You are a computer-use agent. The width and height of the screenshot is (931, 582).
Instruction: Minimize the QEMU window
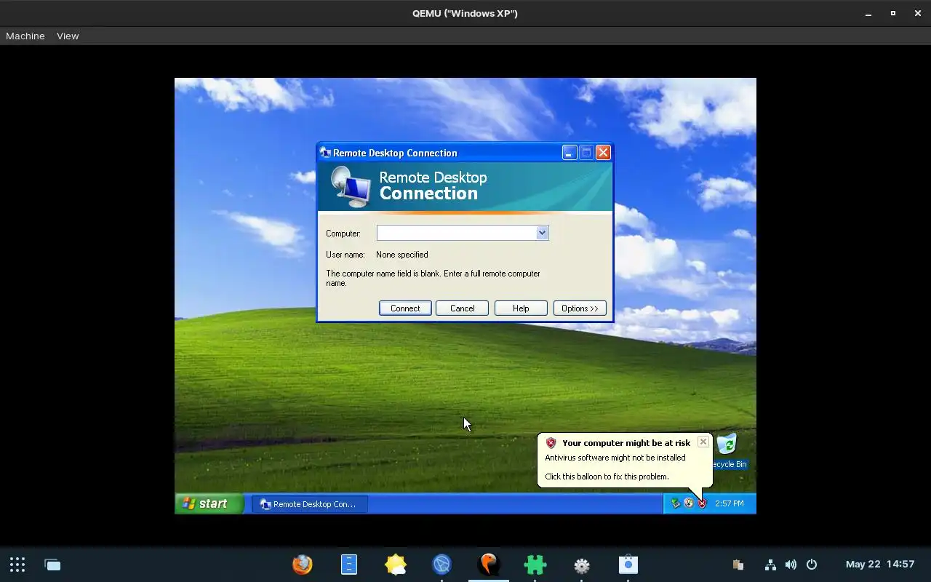coord(868,13)
